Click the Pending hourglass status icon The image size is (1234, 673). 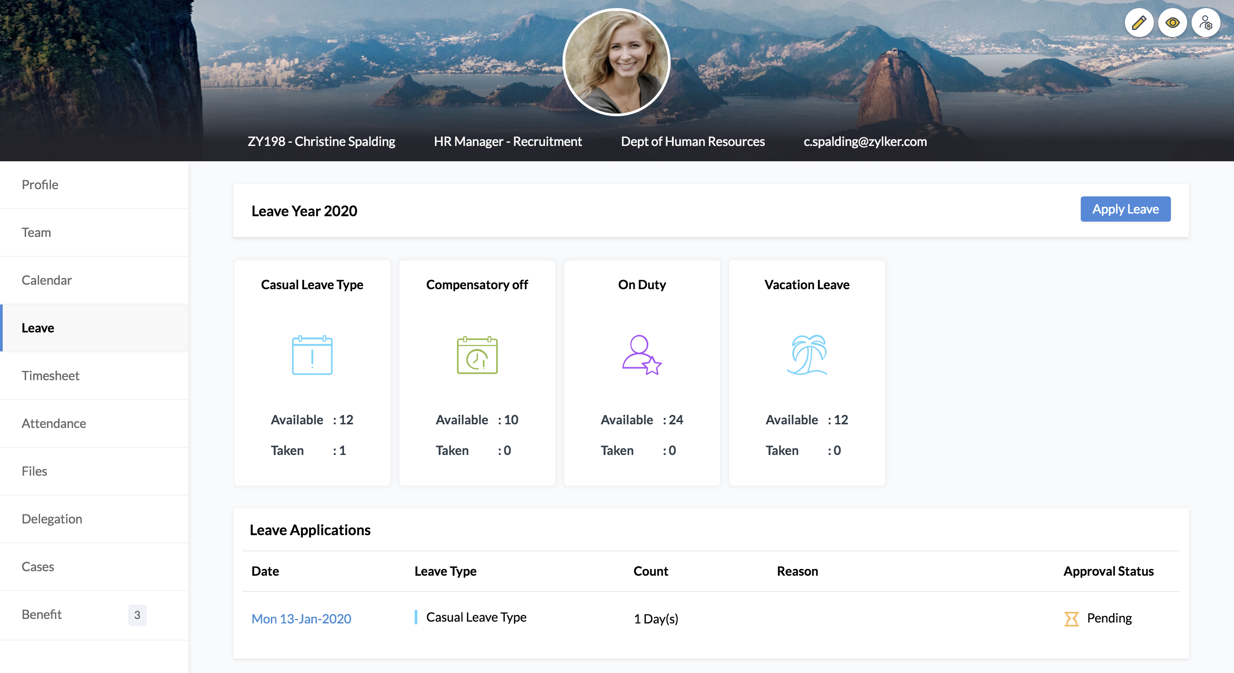point(1071,618)
